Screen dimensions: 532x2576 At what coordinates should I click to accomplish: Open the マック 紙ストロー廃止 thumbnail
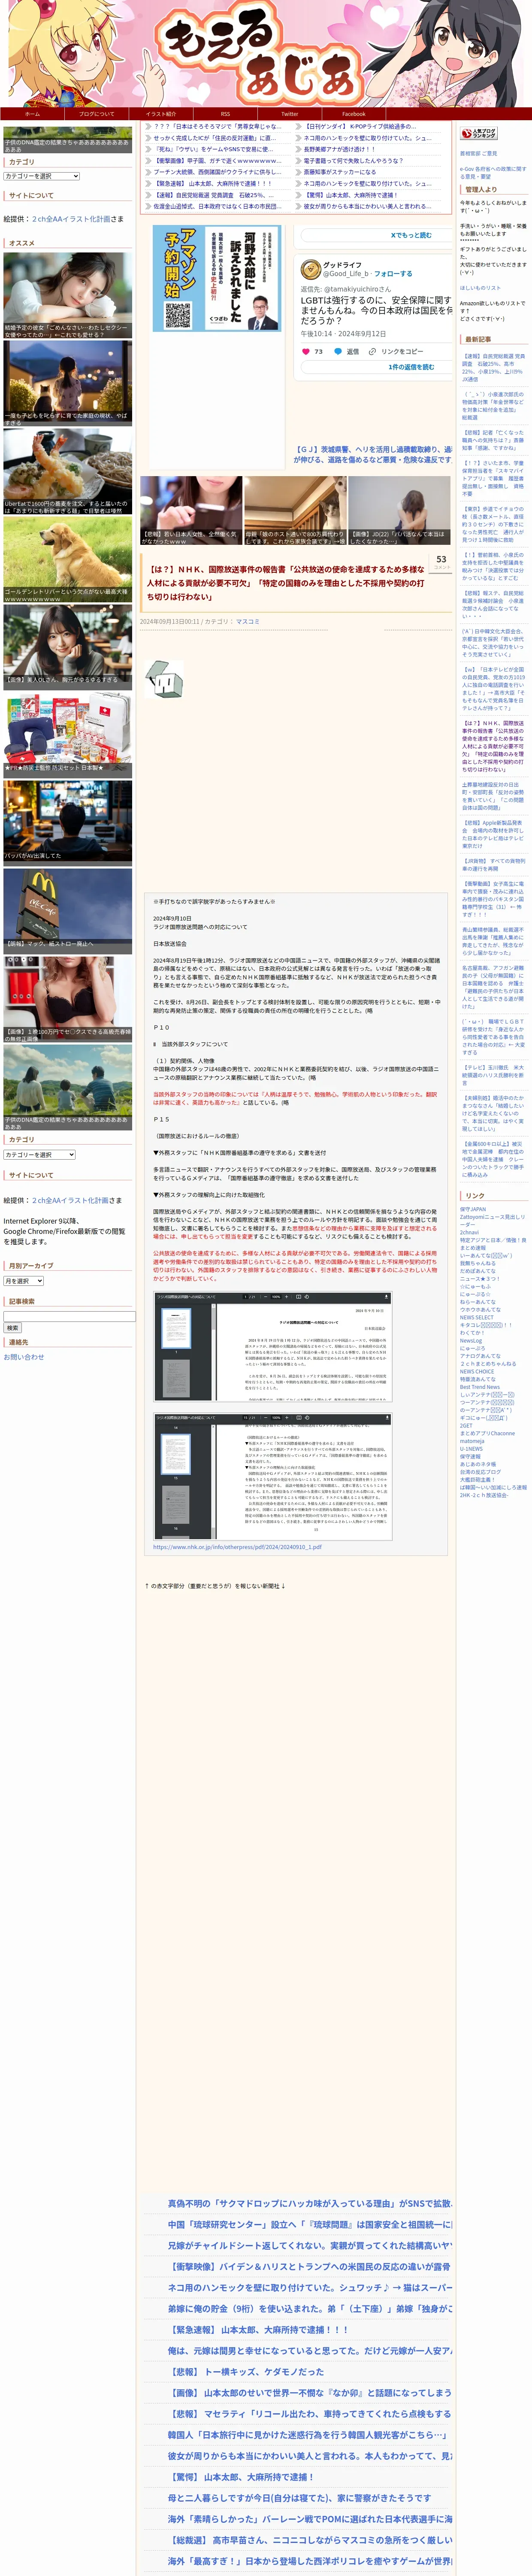point(67,910)
